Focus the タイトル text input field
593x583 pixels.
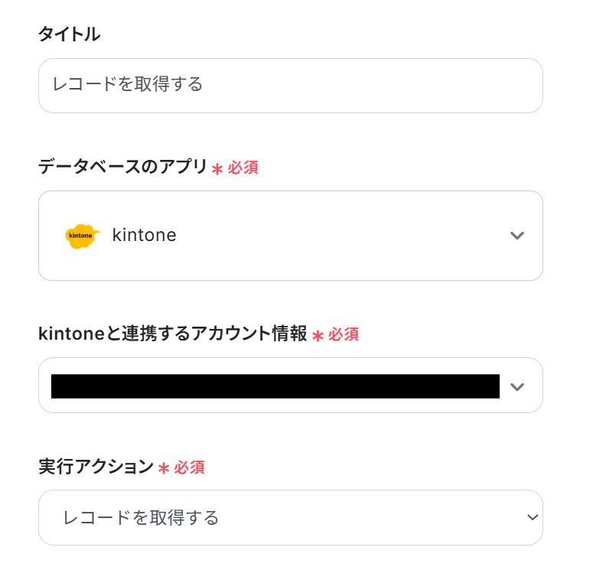pyautogui.click(x=291, y=86)
